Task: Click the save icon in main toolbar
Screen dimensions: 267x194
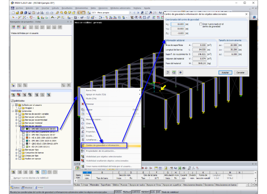Action: point(30,13)
